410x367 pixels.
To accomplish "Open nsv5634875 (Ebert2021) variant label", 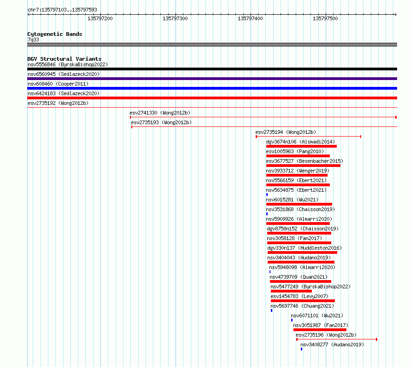I will click(296, 190).
